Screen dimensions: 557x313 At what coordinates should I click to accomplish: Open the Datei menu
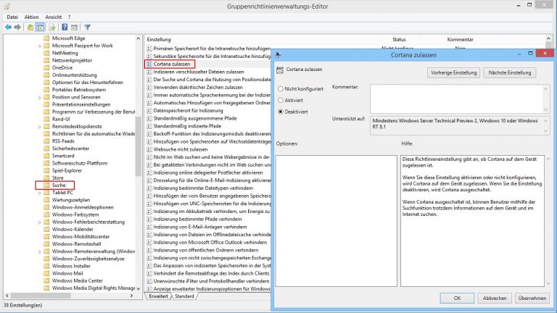click(12, 17)
